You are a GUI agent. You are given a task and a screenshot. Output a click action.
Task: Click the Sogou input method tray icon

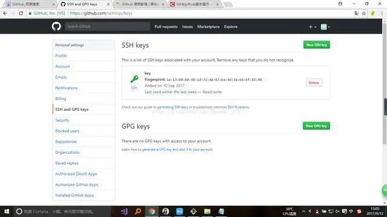click(x=359, y=212)
